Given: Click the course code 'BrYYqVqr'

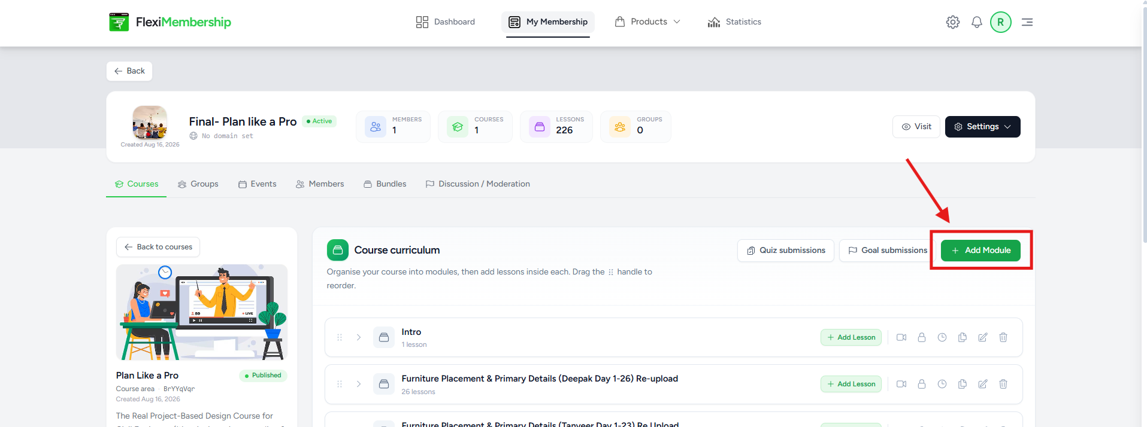Looking at the screenshot, I should click(179, 389).
